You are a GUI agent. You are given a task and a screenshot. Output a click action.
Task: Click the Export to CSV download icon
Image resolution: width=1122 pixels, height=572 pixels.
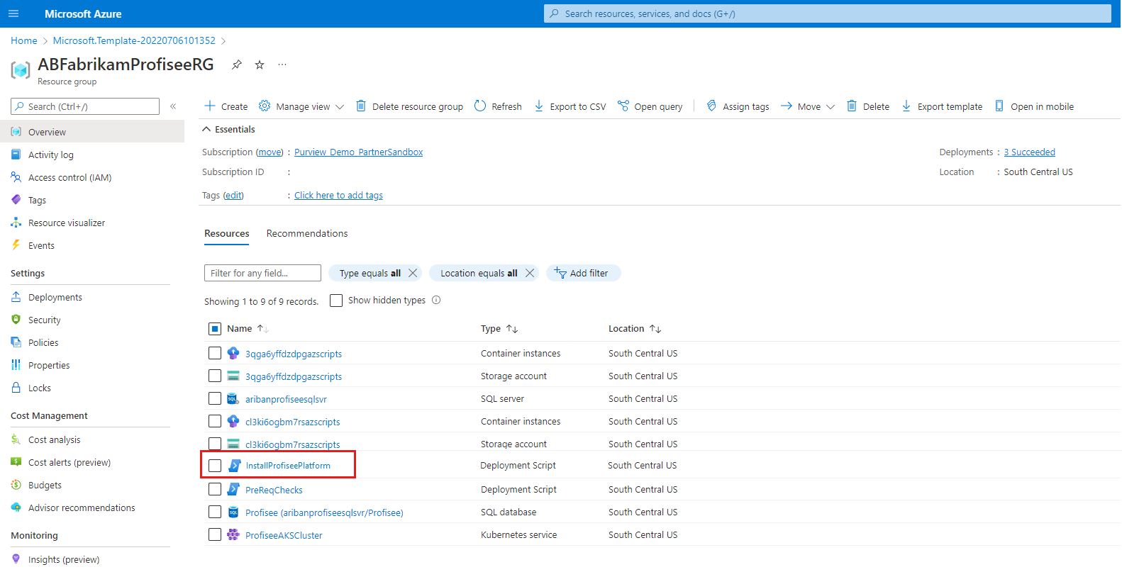pos(539,106)
